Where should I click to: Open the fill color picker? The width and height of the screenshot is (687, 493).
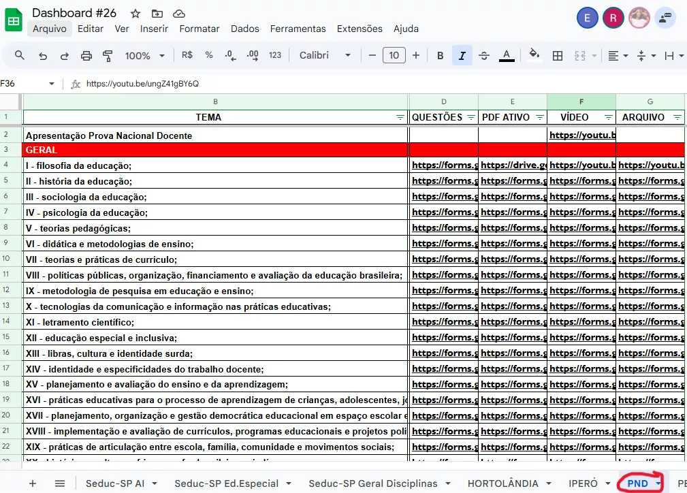pyautogui.click(x=534, y=56)
